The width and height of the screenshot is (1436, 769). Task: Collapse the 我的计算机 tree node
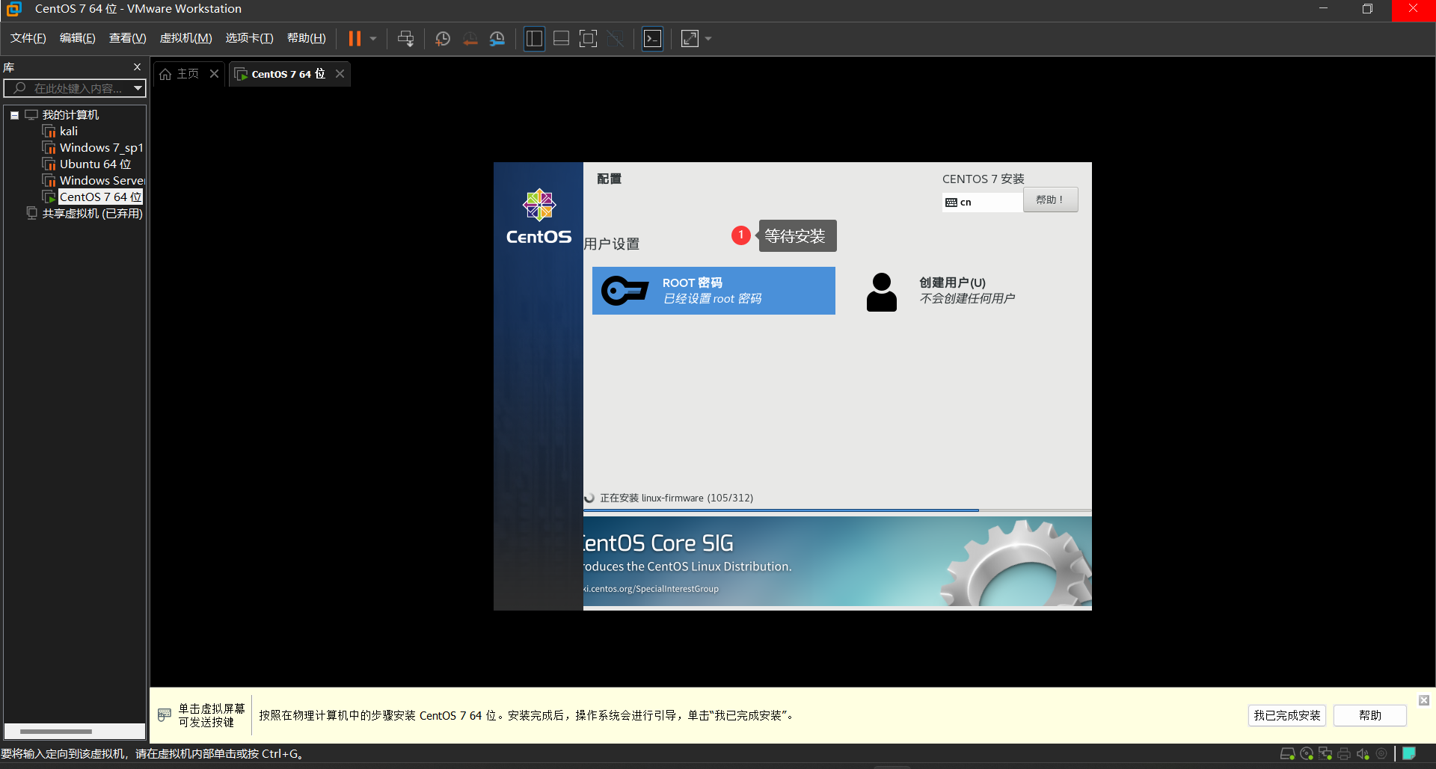coord(14,115)
